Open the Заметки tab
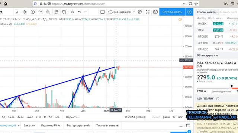 [x=29, y=125]
